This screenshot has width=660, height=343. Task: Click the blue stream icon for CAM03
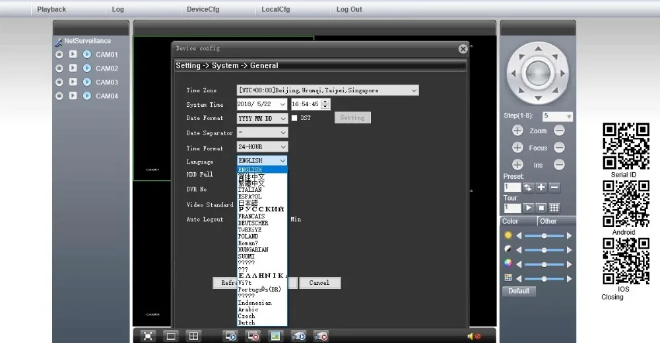[86, 82]
